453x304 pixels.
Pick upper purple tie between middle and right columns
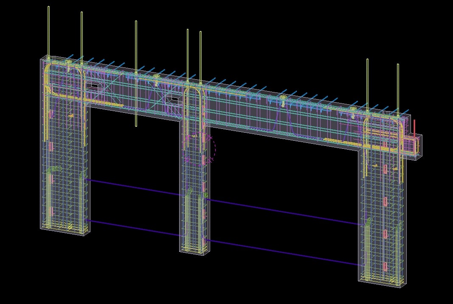point(284,211)
